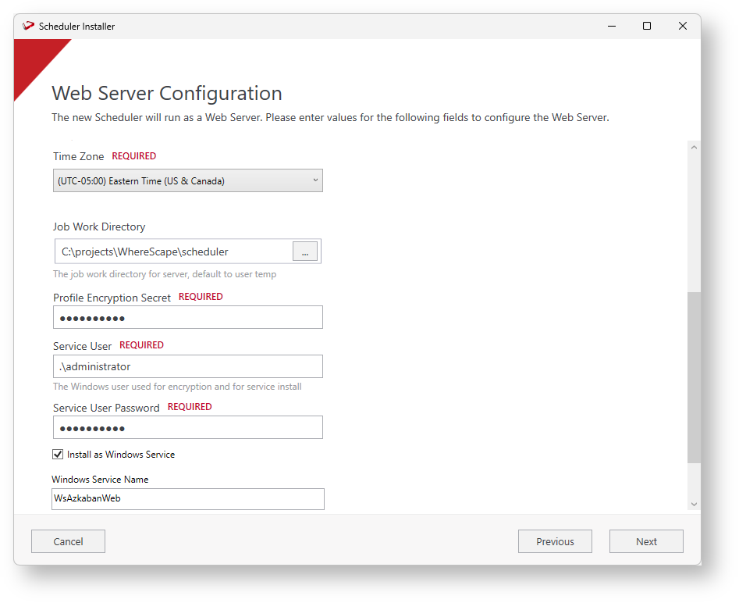Click the scrollbar up arrow
The height and width of the screenshot is (603, 739).
coord(694,148)
